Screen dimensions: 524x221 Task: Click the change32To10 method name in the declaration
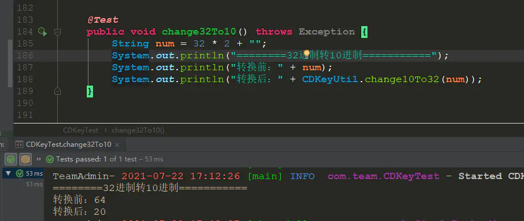199,32
